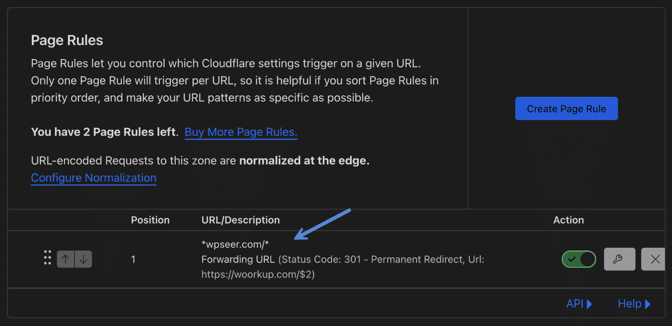Image resolution: width=672 pixels, height=326 pixels.
Task: Delete the wpseer.com page rule with X
Action: (654, 259)
